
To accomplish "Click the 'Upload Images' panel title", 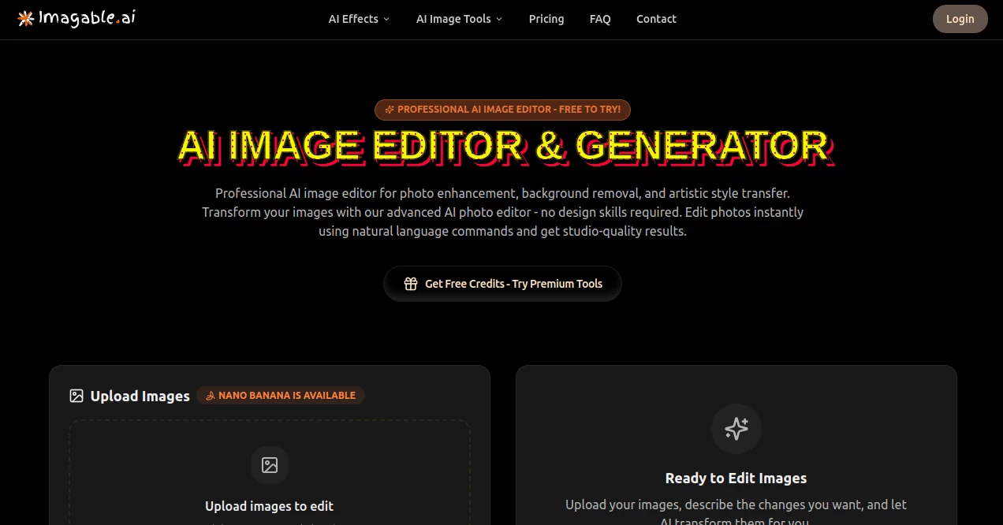I will tap(140, 396).
